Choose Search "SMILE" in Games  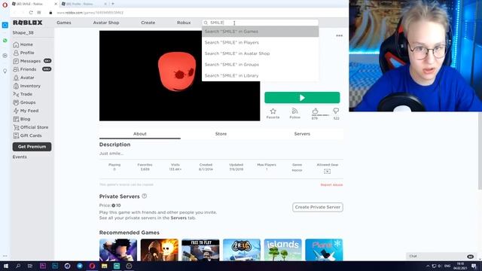coord(260,32)
